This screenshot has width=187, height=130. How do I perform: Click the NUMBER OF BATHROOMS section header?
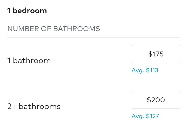[54, 28]
